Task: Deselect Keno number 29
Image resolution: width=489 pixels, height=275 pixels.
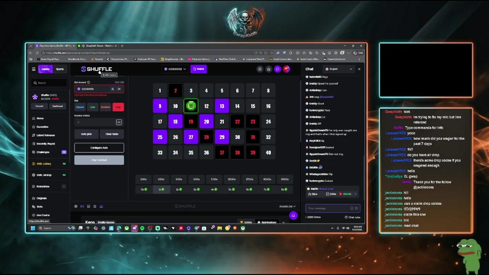Action: coord(222,137)
